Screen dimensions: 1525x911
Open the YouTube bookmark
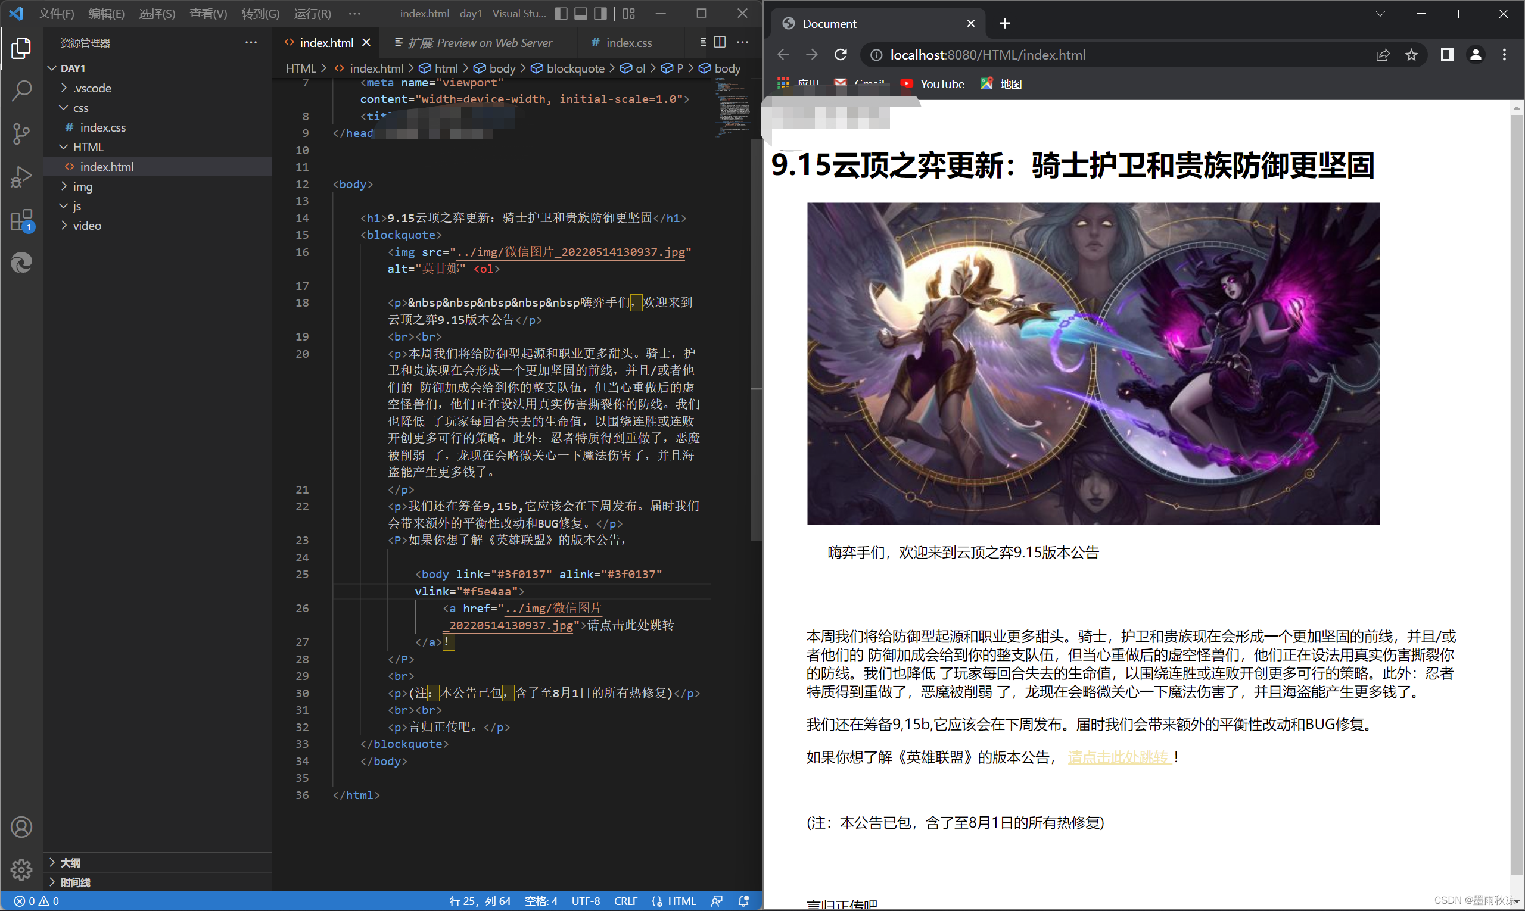coord(932,83)
